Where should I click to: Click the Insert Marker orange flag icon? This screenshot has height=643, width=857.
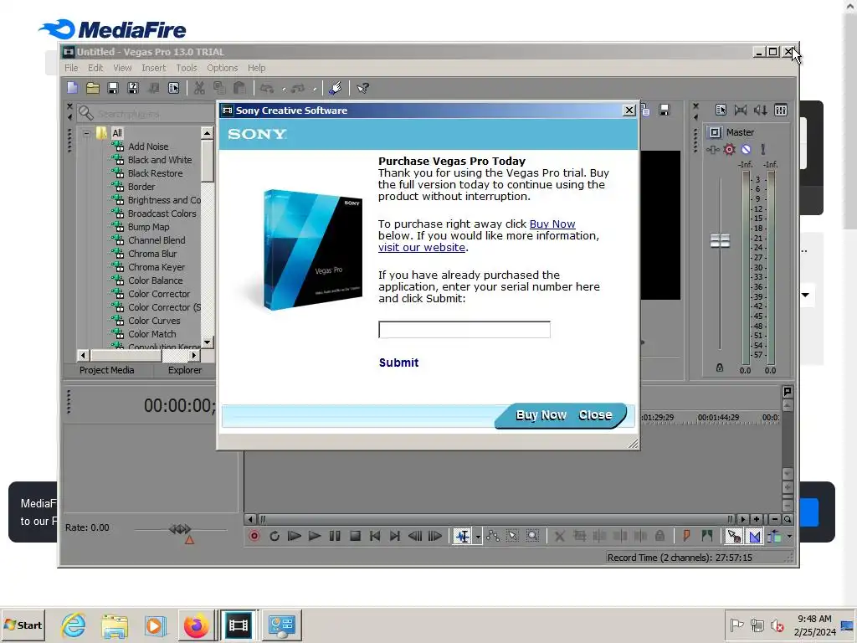[x=686, y=537]
